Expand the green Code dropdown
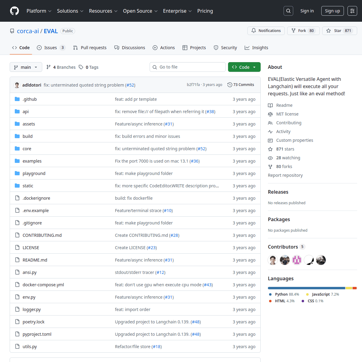Image resolution: width=362 pixels, height=362 pixels. pyautogui.click(x=244, y=67)
